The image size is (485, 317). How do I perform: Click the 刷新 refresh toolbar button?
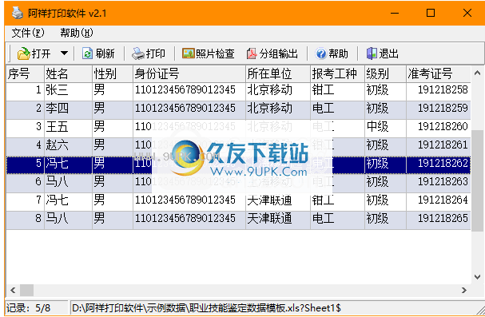[x=98, y=53]
